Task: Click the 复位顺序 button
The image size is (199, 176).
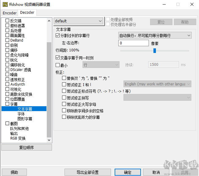Action: [x=27, y=148]
